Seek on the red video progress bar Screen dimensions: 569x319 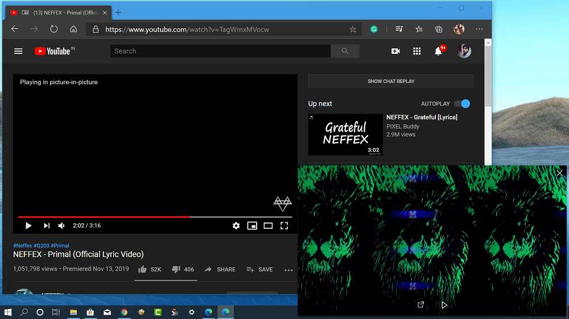104,217
